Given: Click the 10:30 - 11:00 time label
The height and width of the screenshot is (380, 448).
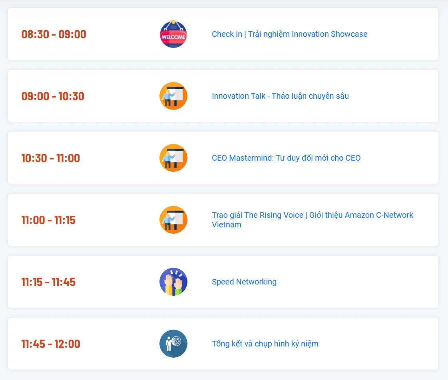Looking at the screenshot, I should click(x=51, y=158).
